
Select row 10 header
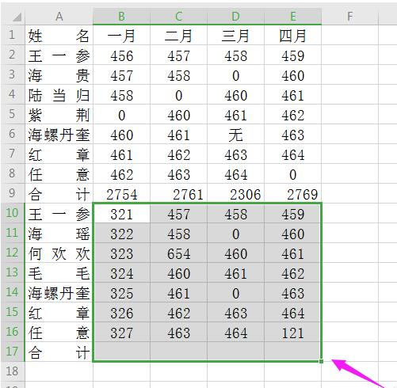click(13, 213)
